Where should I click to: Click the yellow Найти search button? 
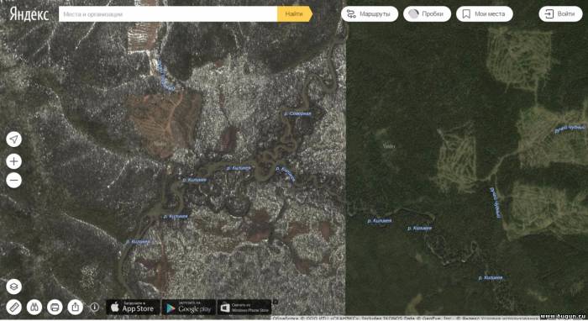point(295,14)
